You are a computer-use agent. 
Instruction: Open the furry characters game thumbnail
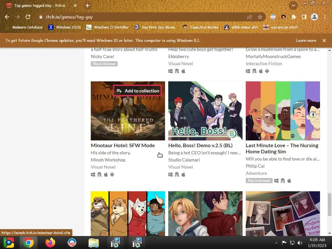click(x=128, y=214)
